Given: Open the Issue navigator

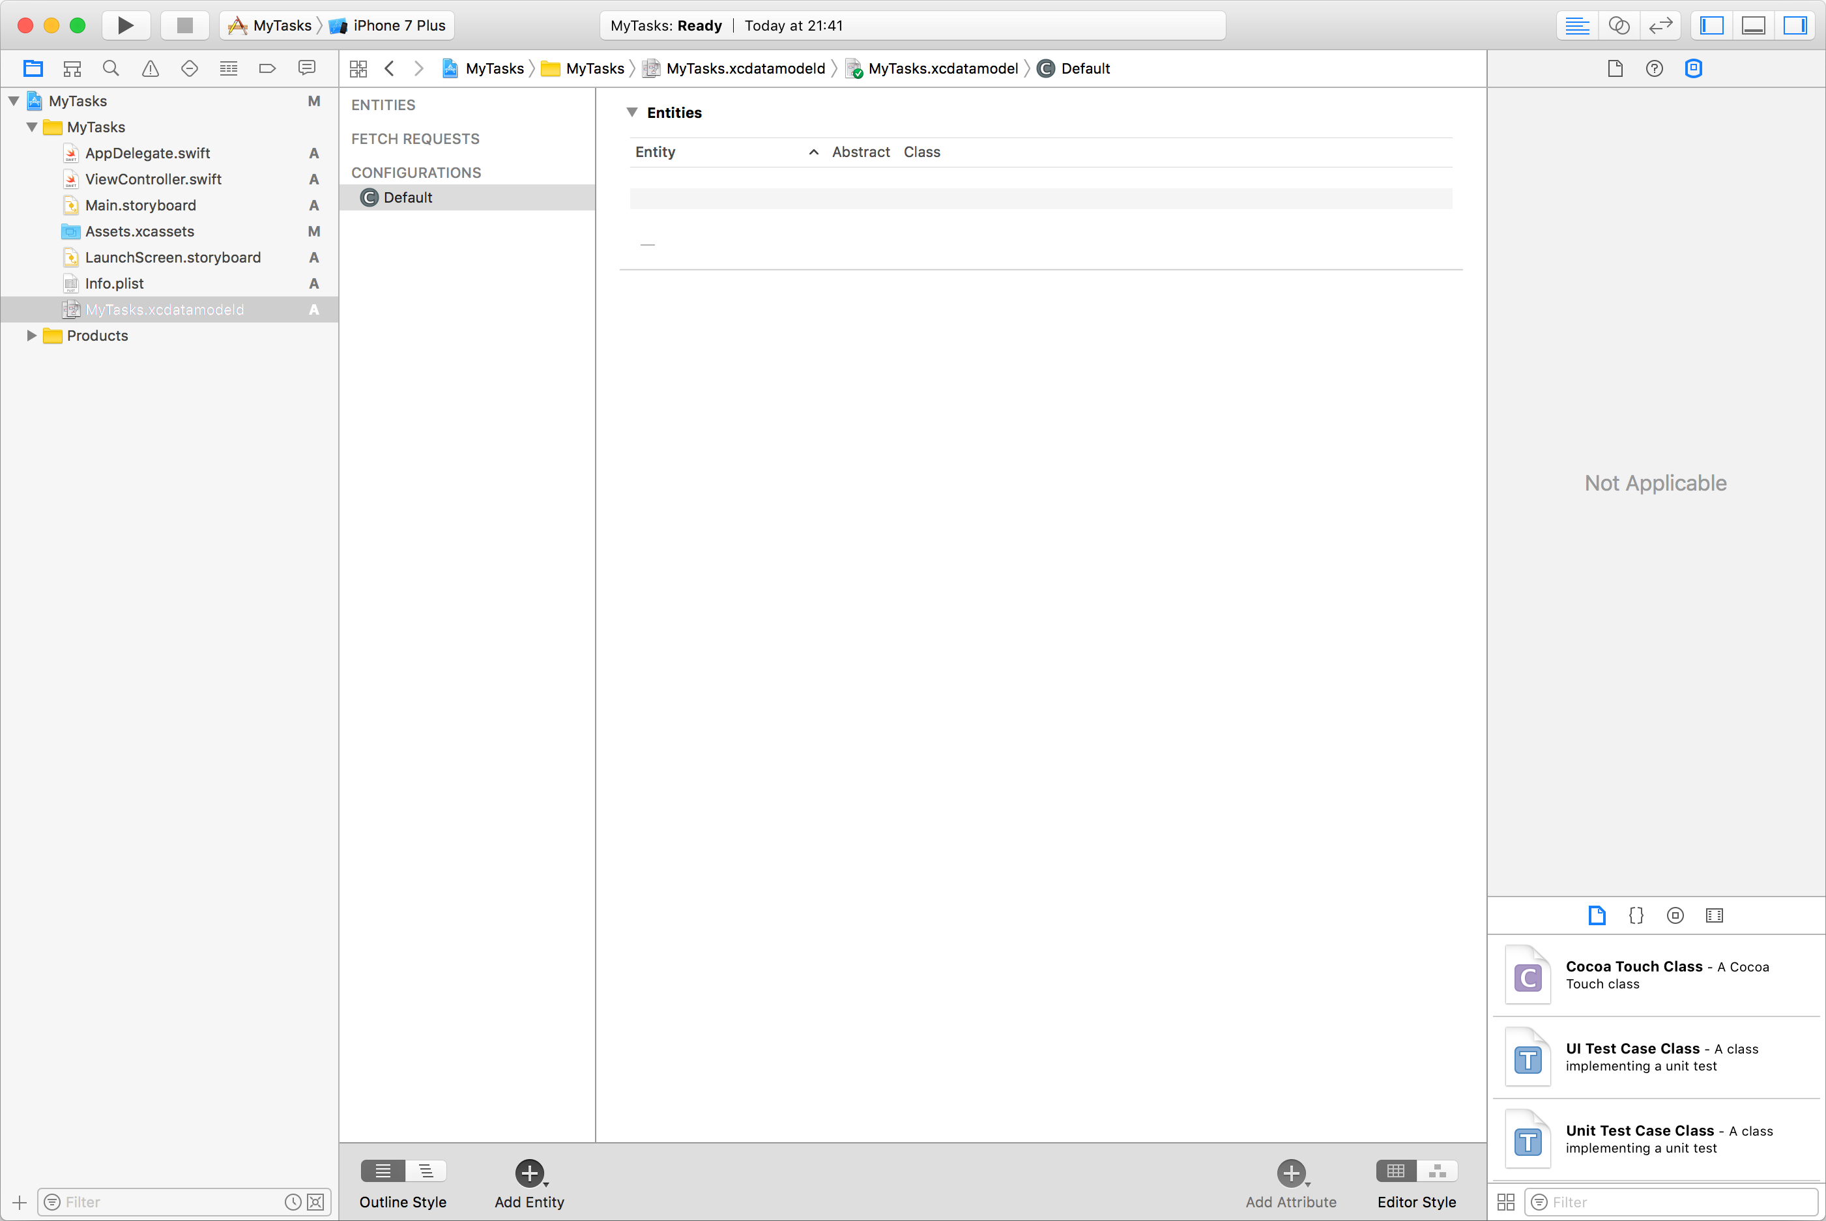Looking at the screenshot, I should [151, 68].
